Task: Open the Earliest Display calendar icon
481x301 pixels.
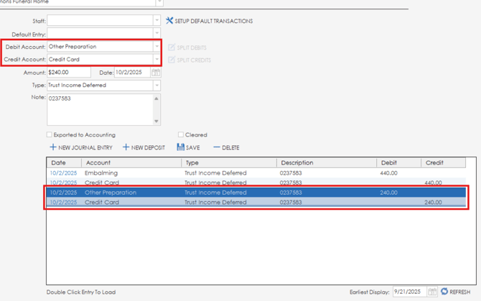Action: (432, 292)
